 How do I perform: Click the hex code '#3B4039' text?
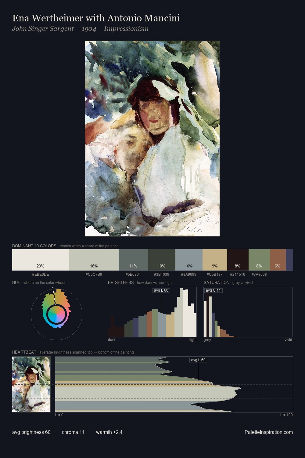[x=162, y=274]
